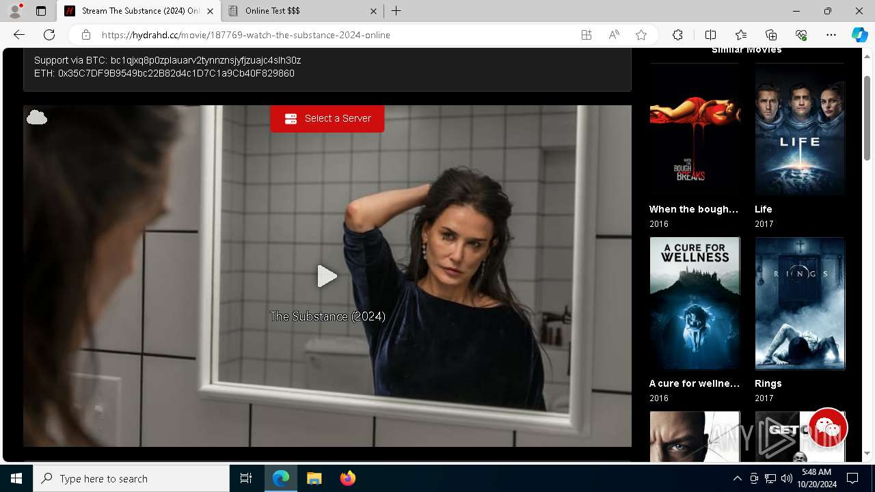The image size is (875, 492).
Task: Open a new browser tab
Action: [x=396, y=11]
